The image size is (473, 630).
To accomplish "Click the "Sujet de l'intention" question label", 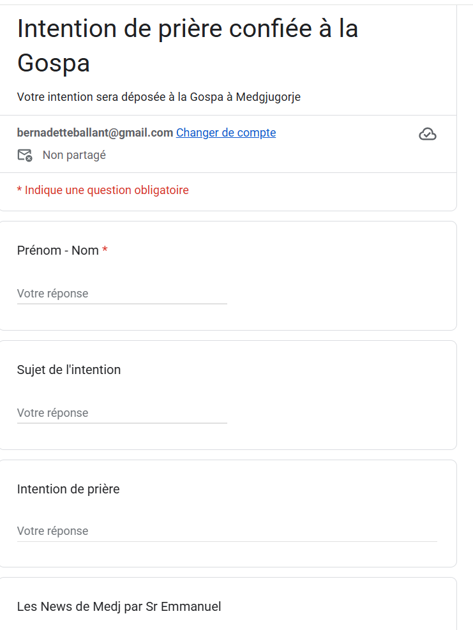I will 69,370.
